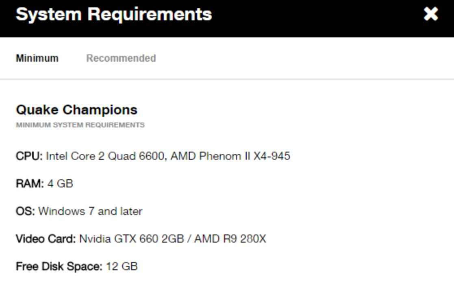
Task: Click the Free Disk Space label
Action: pyautogui.click(x=59, y=267)
